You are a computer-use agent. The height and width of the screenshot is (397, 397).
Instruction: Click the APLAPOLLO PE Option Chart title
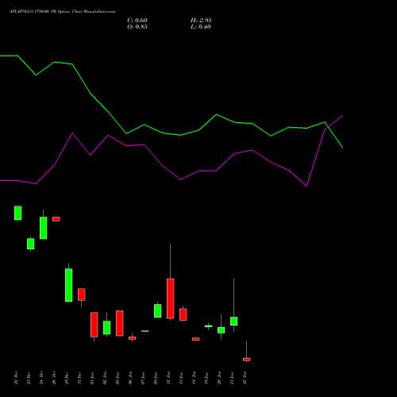(x=63, y=12)
